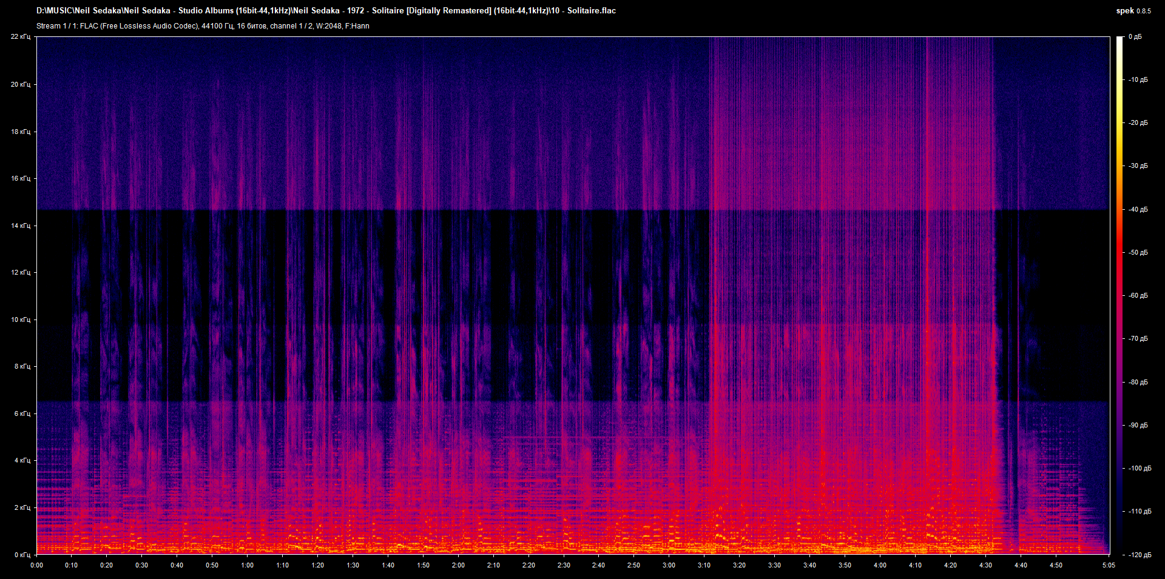Click the 6 кГц frequency axis label
This screenshot has height=579, width=1165.
(22, 413)
